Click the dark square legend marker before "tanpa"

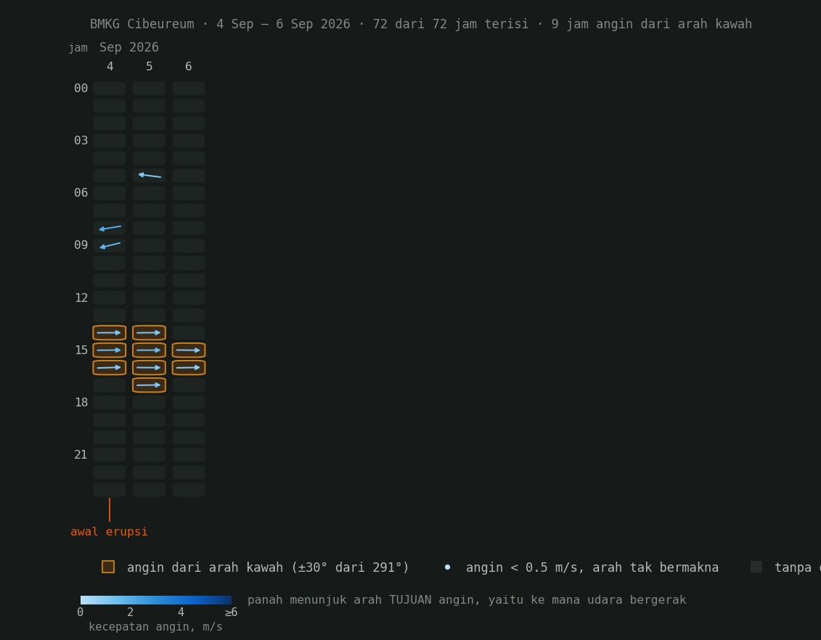point(756,567)
